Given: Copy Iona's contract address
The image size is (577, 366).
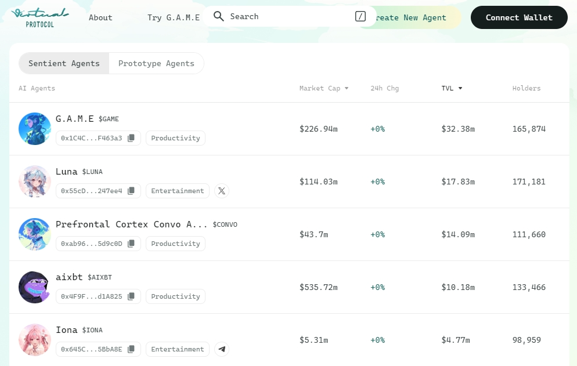Looking at the screenshot, I should (131, 349).
